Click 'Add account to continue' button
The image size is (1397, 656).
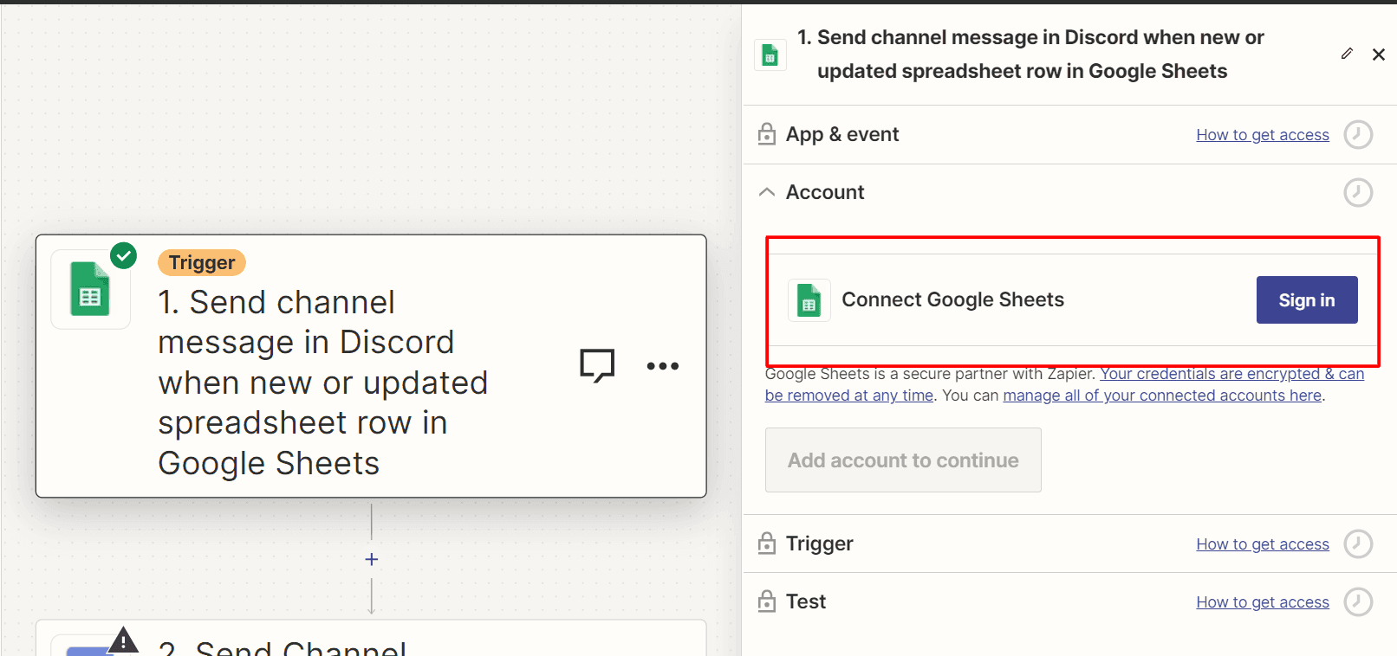pyautogui.click(x=903, y=460)
